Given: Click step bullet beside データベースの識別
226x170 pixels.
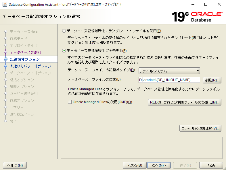Looking at the screenshot, I should coord(6,52).
